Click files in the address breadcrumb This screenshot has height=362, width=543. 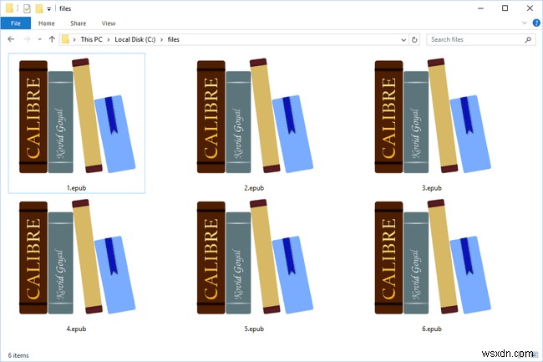[x=174, y=39]
